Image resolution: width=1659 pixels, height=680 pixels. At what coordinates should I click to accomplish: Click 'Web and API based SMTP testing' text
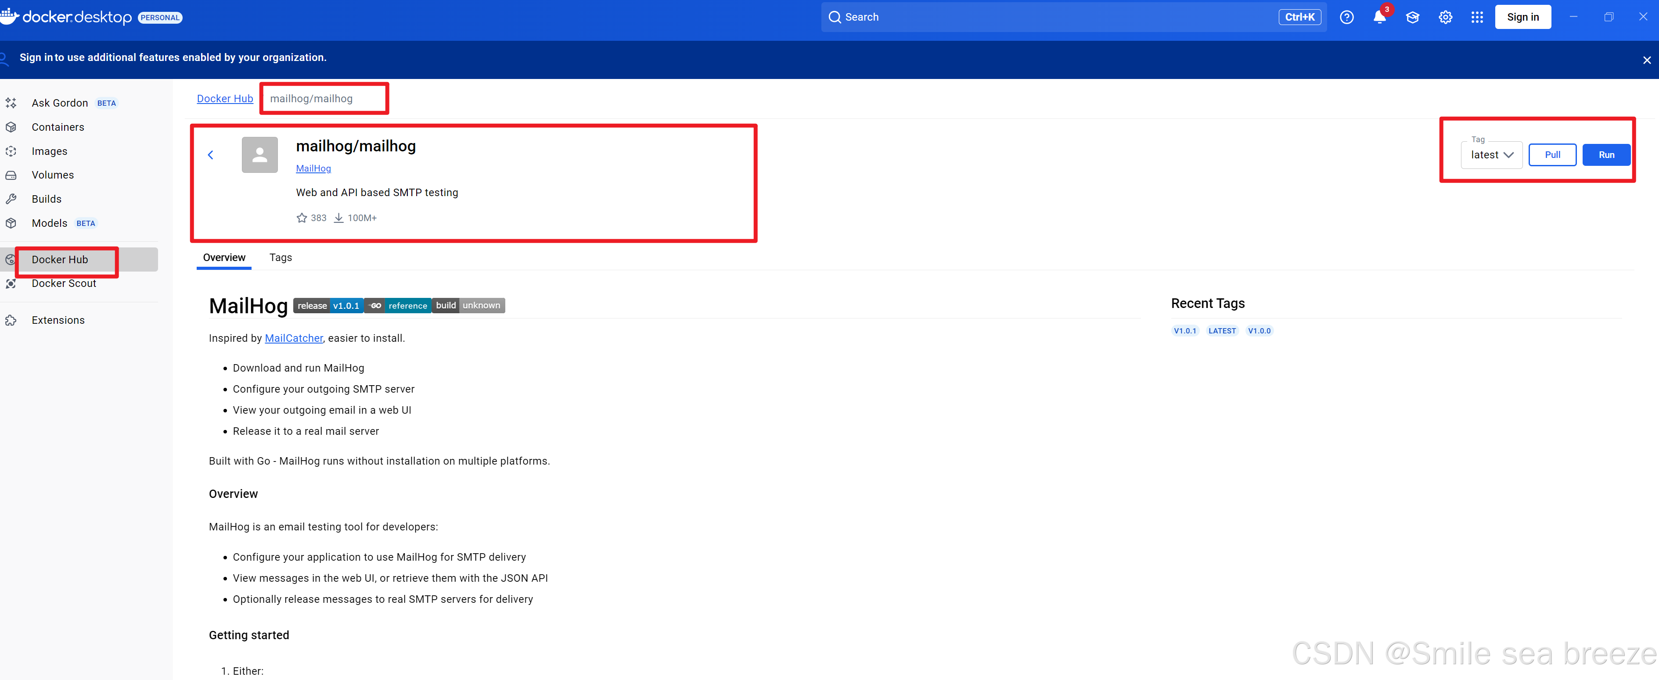(x=377, y=193)
